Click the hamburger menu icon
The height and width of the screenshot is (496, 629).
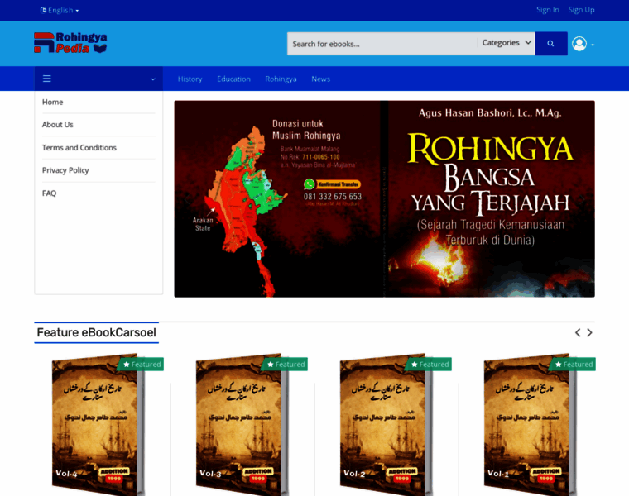[47, 79]
